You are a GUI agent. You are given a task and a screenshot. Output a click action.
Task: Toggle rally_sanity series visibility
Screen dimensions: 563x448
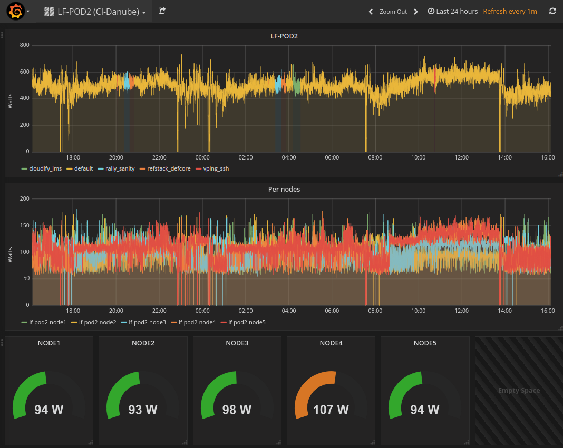click(x=120, y=169)
